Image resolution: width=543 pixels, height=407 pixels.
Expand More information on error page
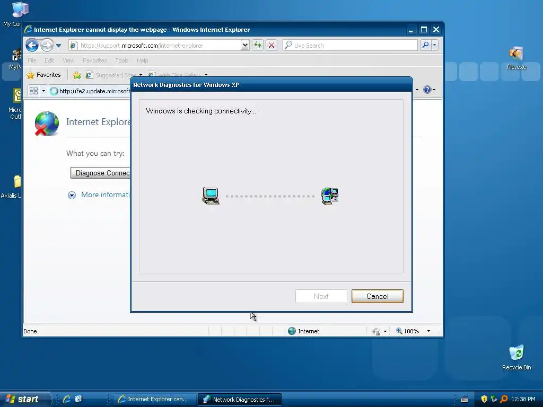(x=99, y=195)
